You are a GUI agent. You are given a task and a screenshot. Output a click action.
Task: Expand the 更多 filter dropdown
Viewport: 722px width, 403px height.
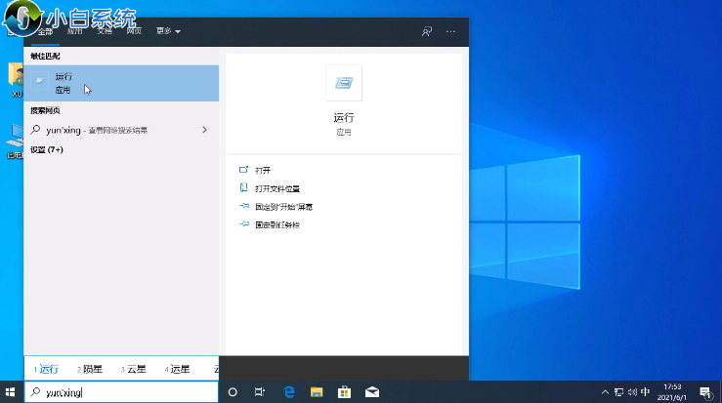pyautogui.click(x=168, y=31)
